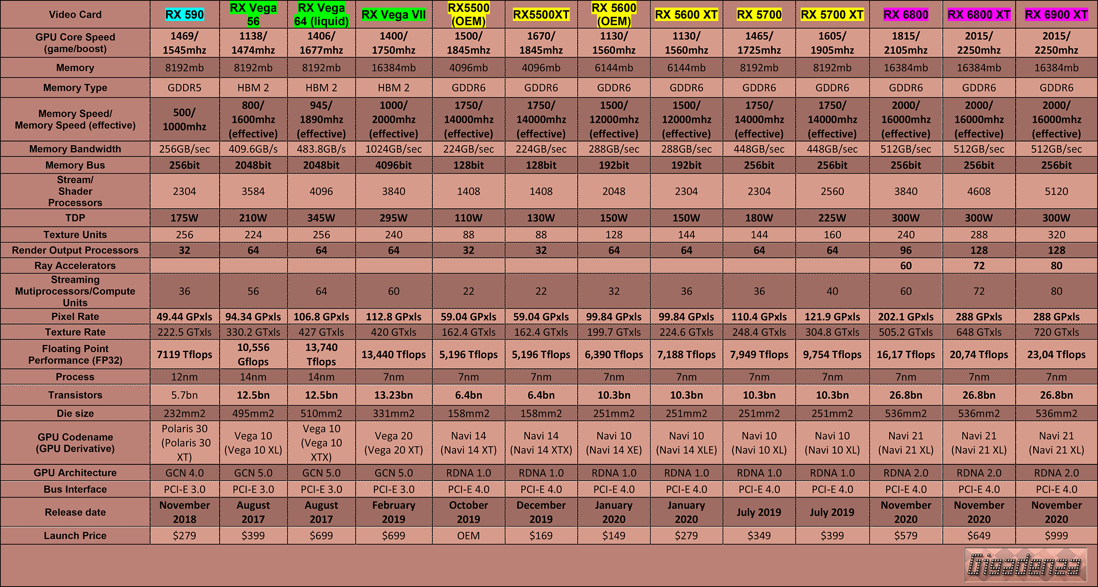Select the RX5500XT column header
The width and height of the screenshot is (1098, 587).
tap(541, 15)
